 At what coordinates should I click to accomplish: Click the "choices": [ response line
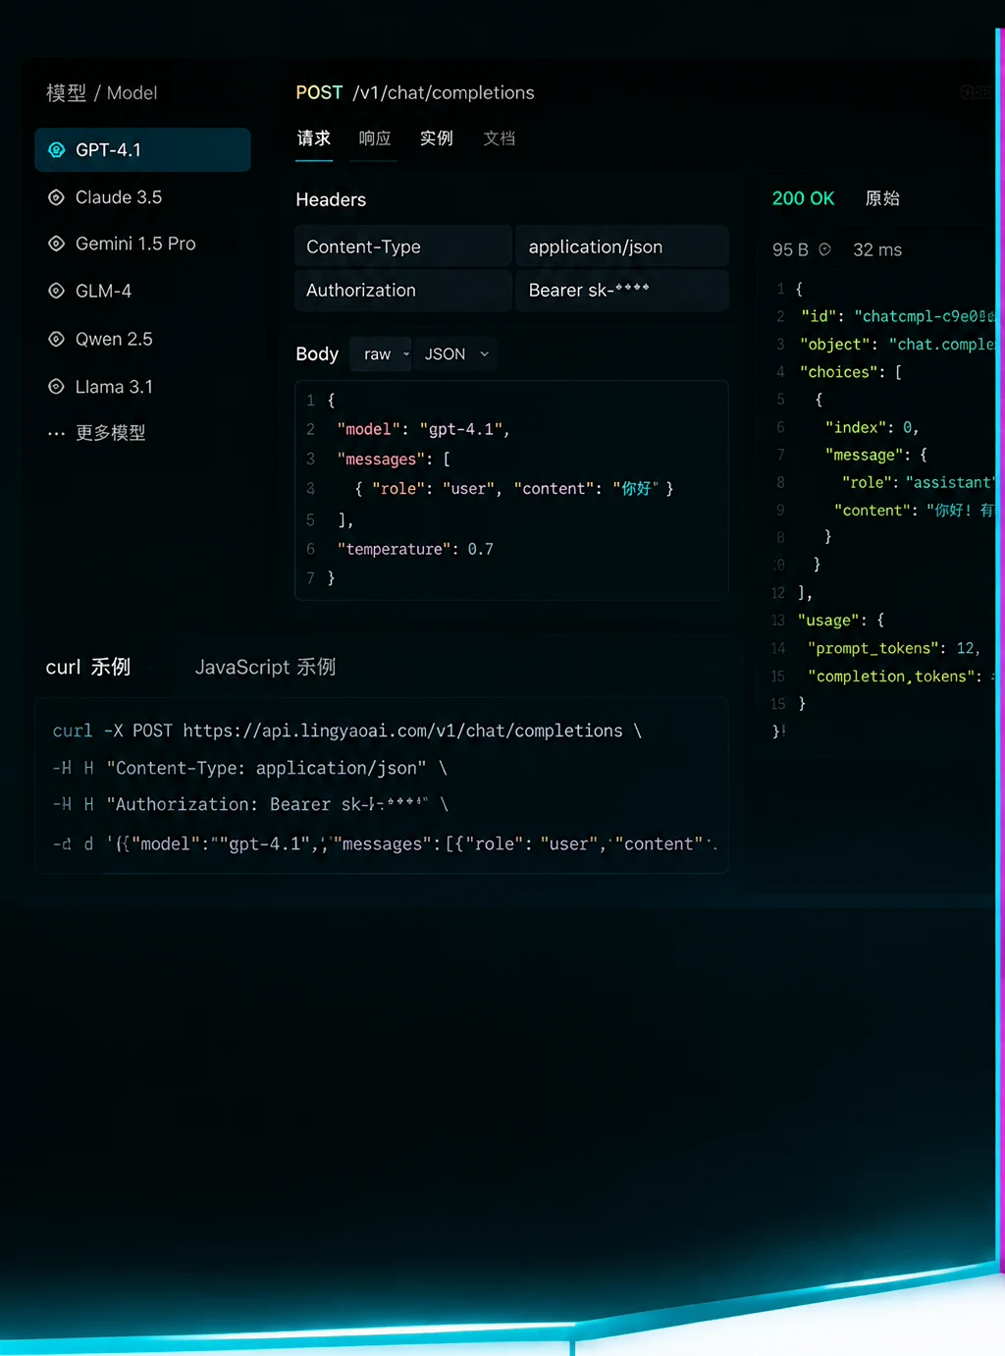click(x=851, y=372)
